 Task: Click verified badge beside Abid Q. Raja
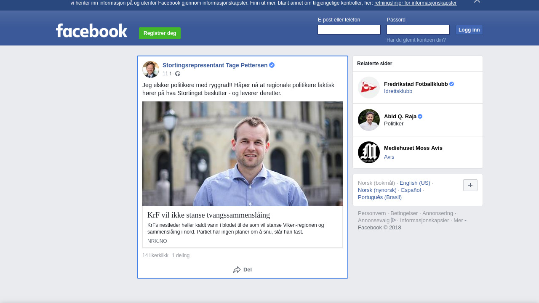(420, 117)
